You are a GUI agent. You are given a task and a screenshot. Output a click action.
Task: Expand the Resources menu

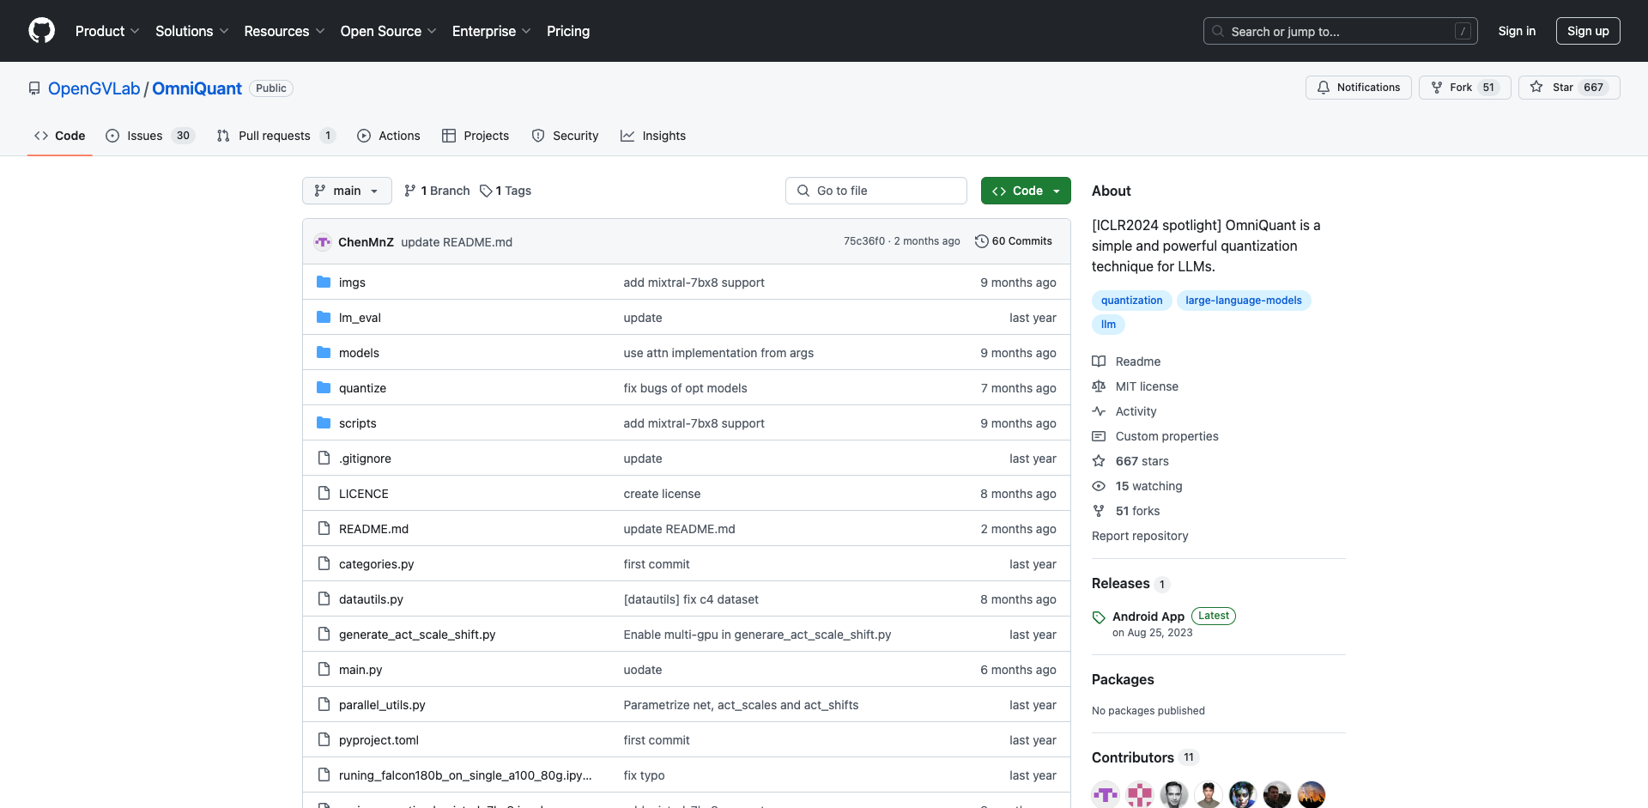pos(284,31)
